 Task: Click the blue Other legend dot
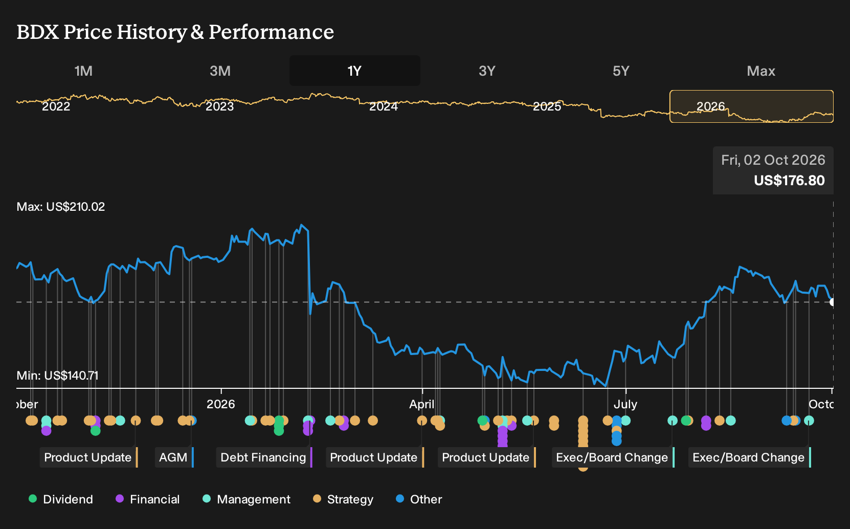tap(400, 498)
